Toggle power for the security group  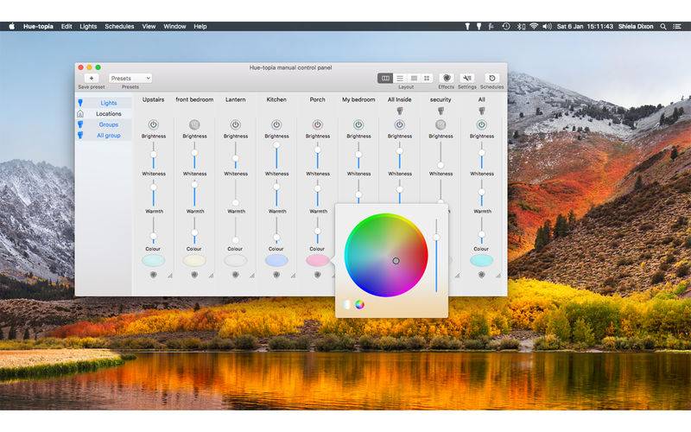coord(441,124)
